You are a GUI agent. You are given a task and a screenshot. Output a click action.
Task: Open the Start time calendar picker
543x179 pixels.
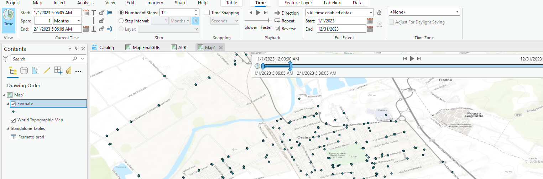(x=86, y=13)
